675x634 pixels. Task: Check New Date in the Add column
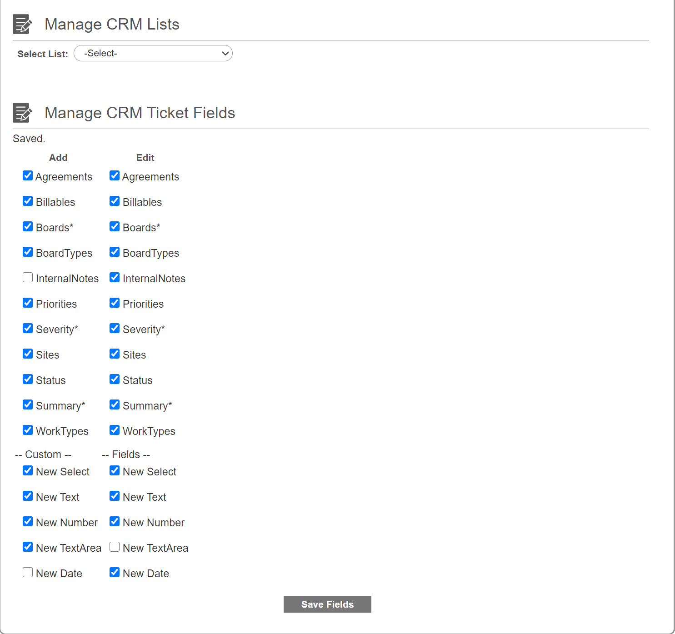point(28,572)
